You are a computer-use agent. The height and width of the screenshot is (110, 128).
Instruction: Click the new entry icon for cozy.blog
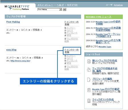(65, 50)
